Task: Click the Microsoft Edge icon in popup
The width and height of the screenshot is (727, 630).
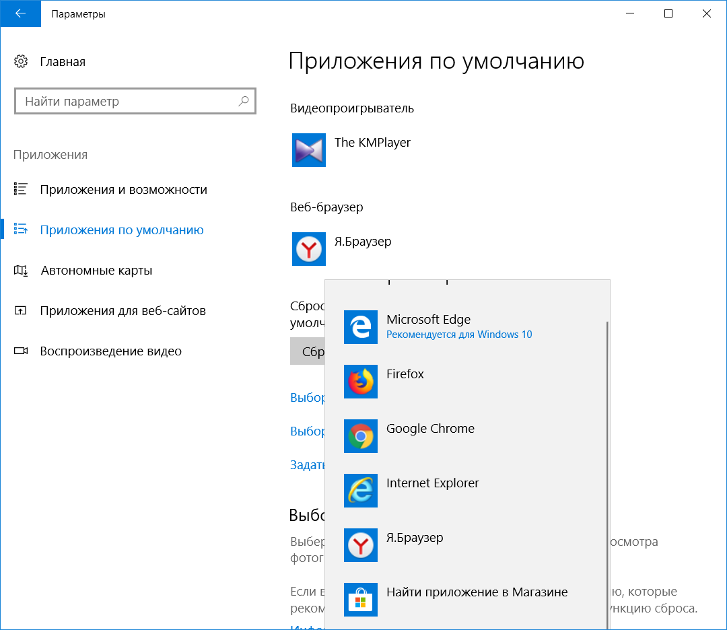Action: pos(361,327)
